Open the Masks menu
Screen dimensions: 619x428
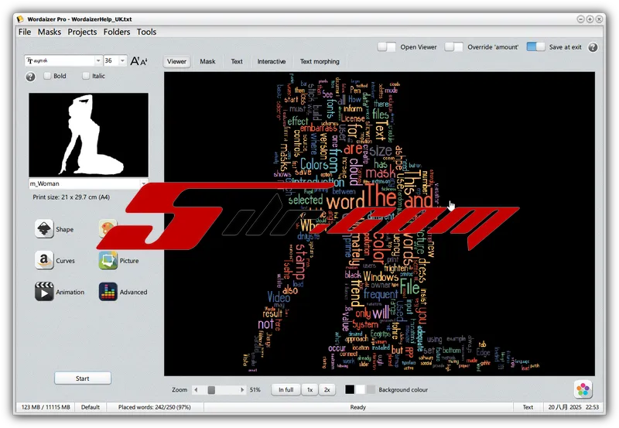(50, 32)
